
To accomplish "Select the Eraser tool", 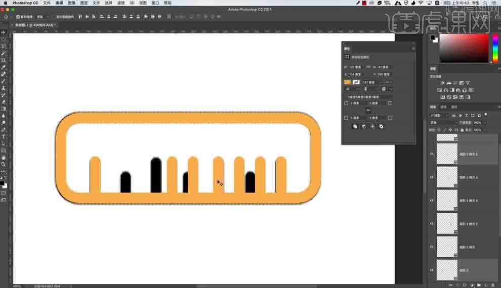I will point(4,102).
